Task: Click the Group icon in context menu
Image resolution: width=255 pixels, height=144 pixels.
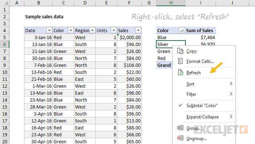Action: (x=180, y=128)
